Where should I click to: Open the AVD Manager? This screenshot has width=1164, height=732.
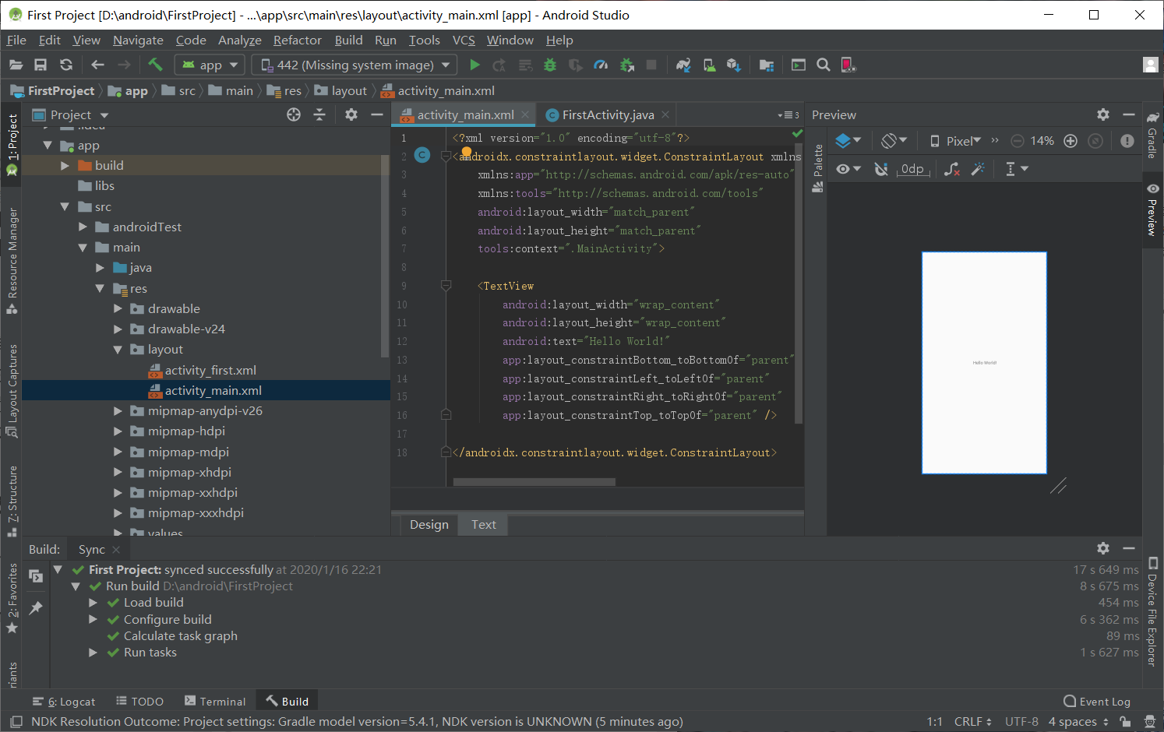coord(709,65)
